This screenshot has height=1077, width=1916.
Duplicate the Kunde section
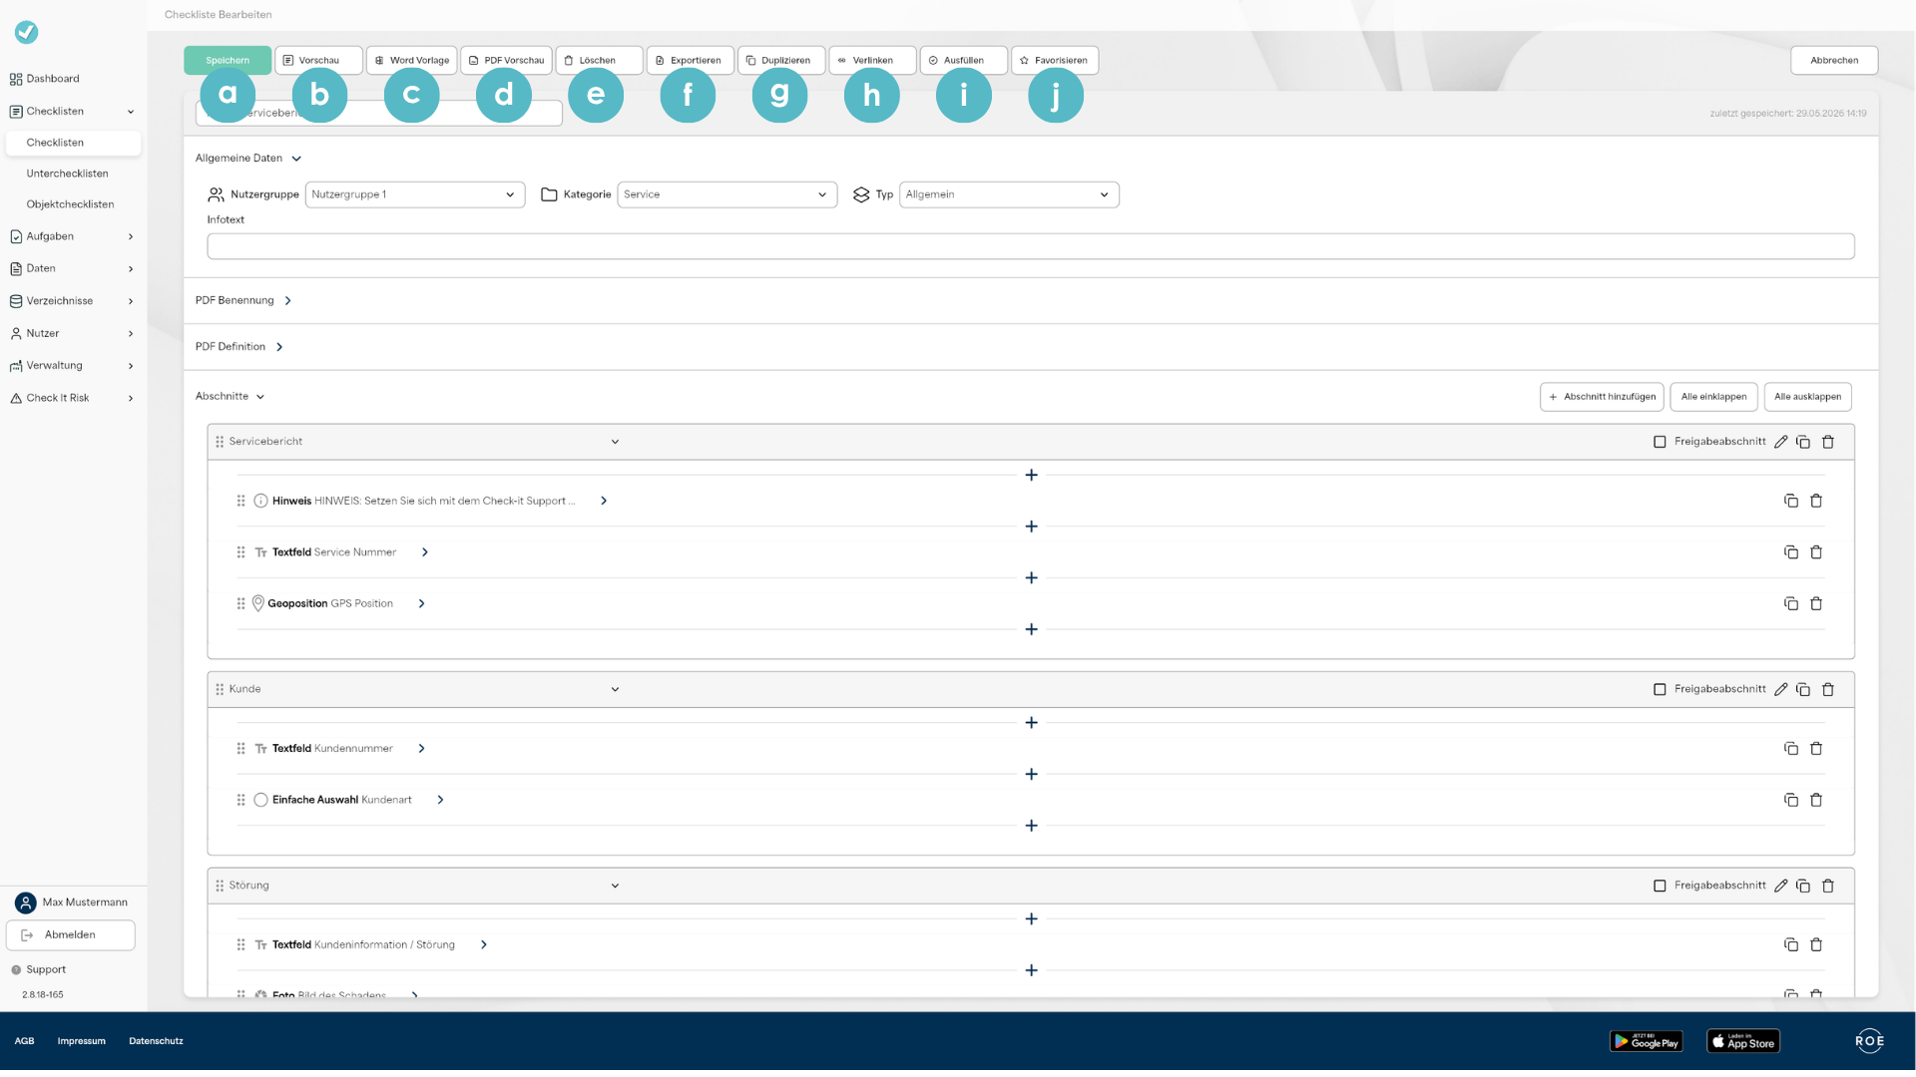(x=1803, y=689)
